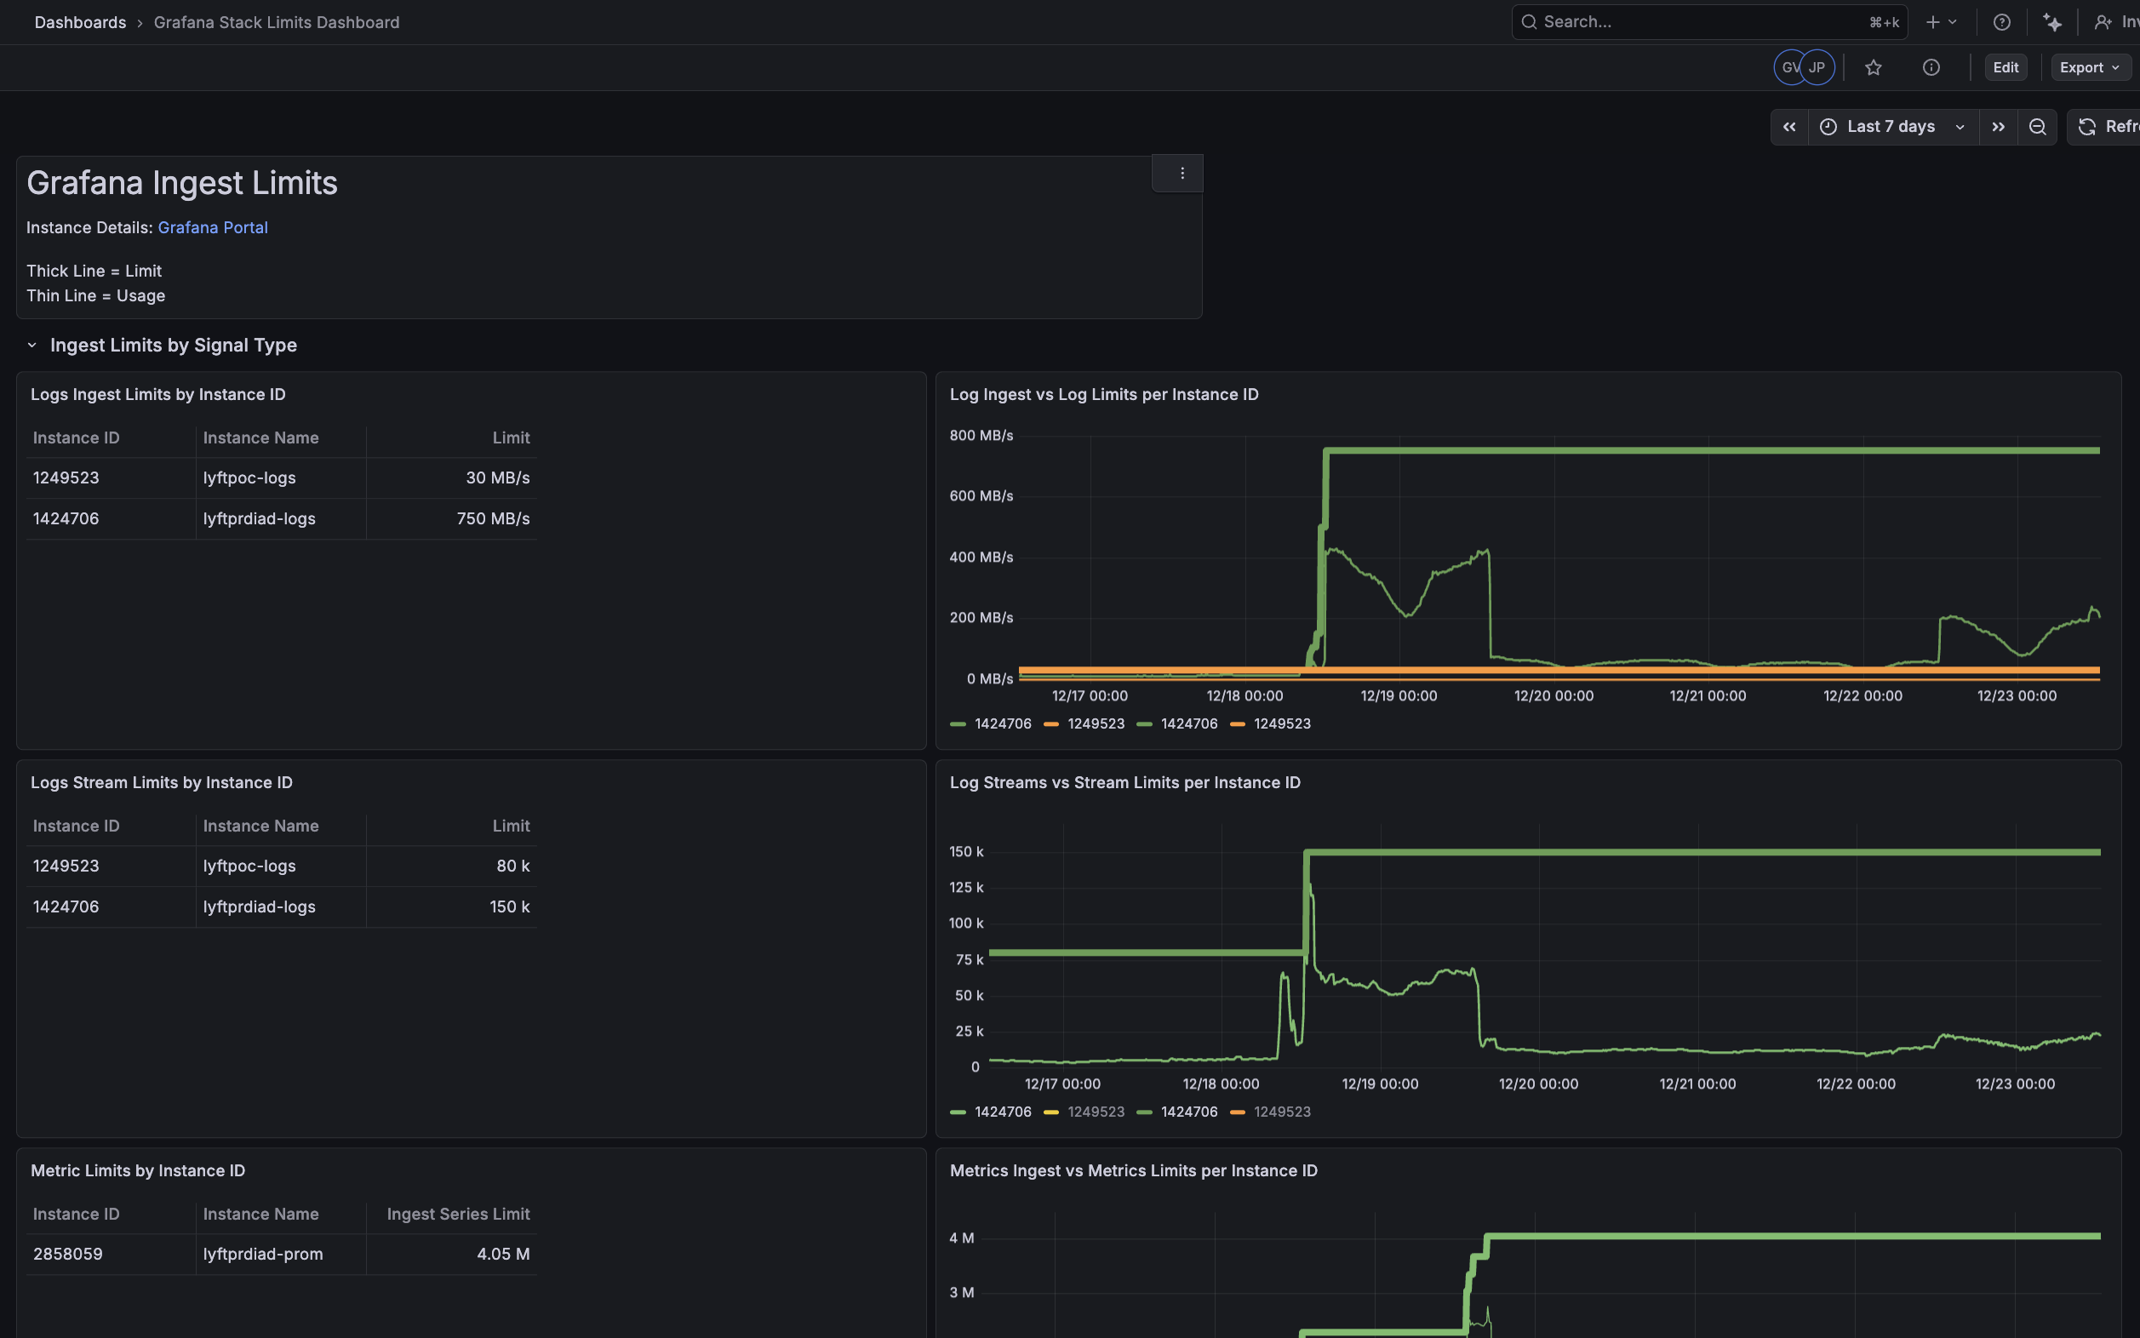
Task: Collapse the Ingest Limits by Signal Type row
Action: (31, 345)
